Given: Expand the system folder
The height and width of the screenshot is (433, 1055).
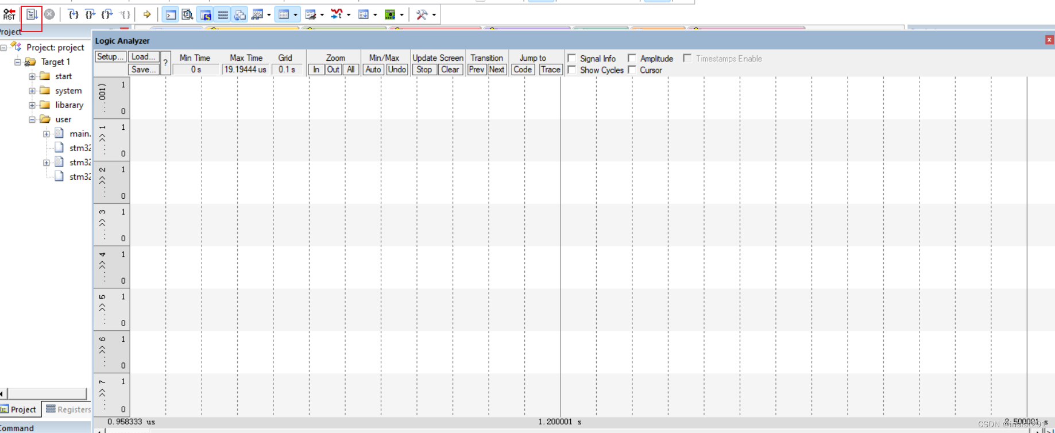Looking at the screenshot, I should (32, 91).
